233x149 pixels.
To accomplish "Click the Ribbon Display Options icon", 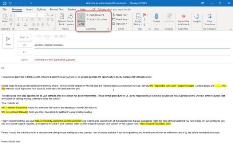I will 203,3.
